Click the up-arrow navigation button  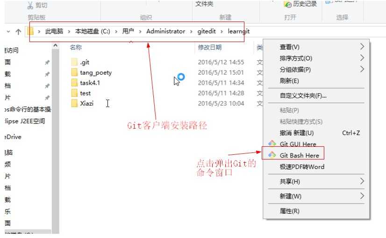point(18,31)
